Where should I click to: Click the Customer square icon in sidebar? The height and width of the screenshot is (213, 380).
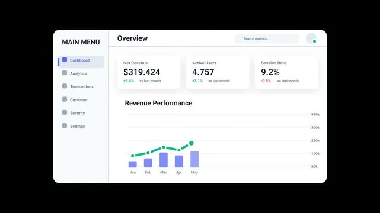[x=65, y=99]
